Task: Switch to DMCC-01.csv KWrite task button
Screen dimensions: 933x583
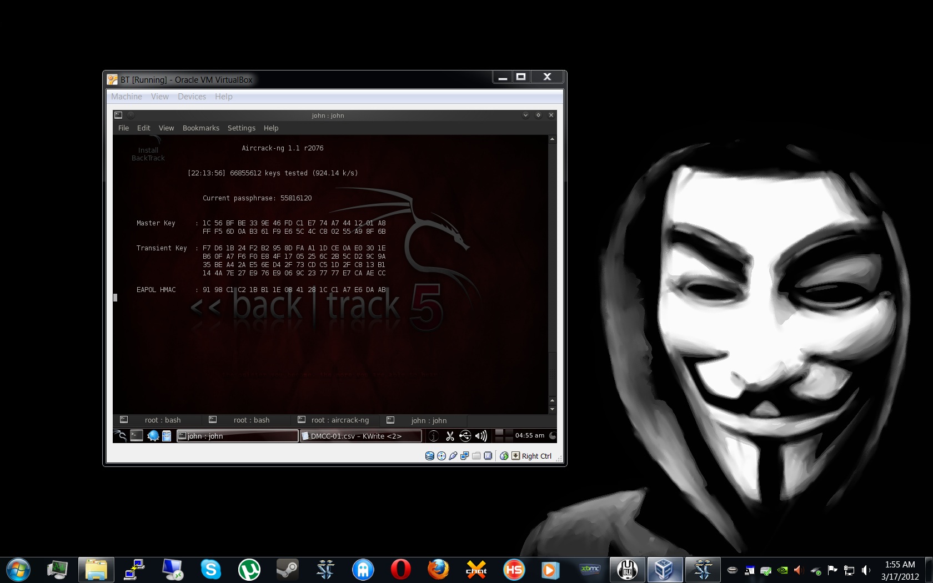Action: pyautogui.click(x=360, y=436)
